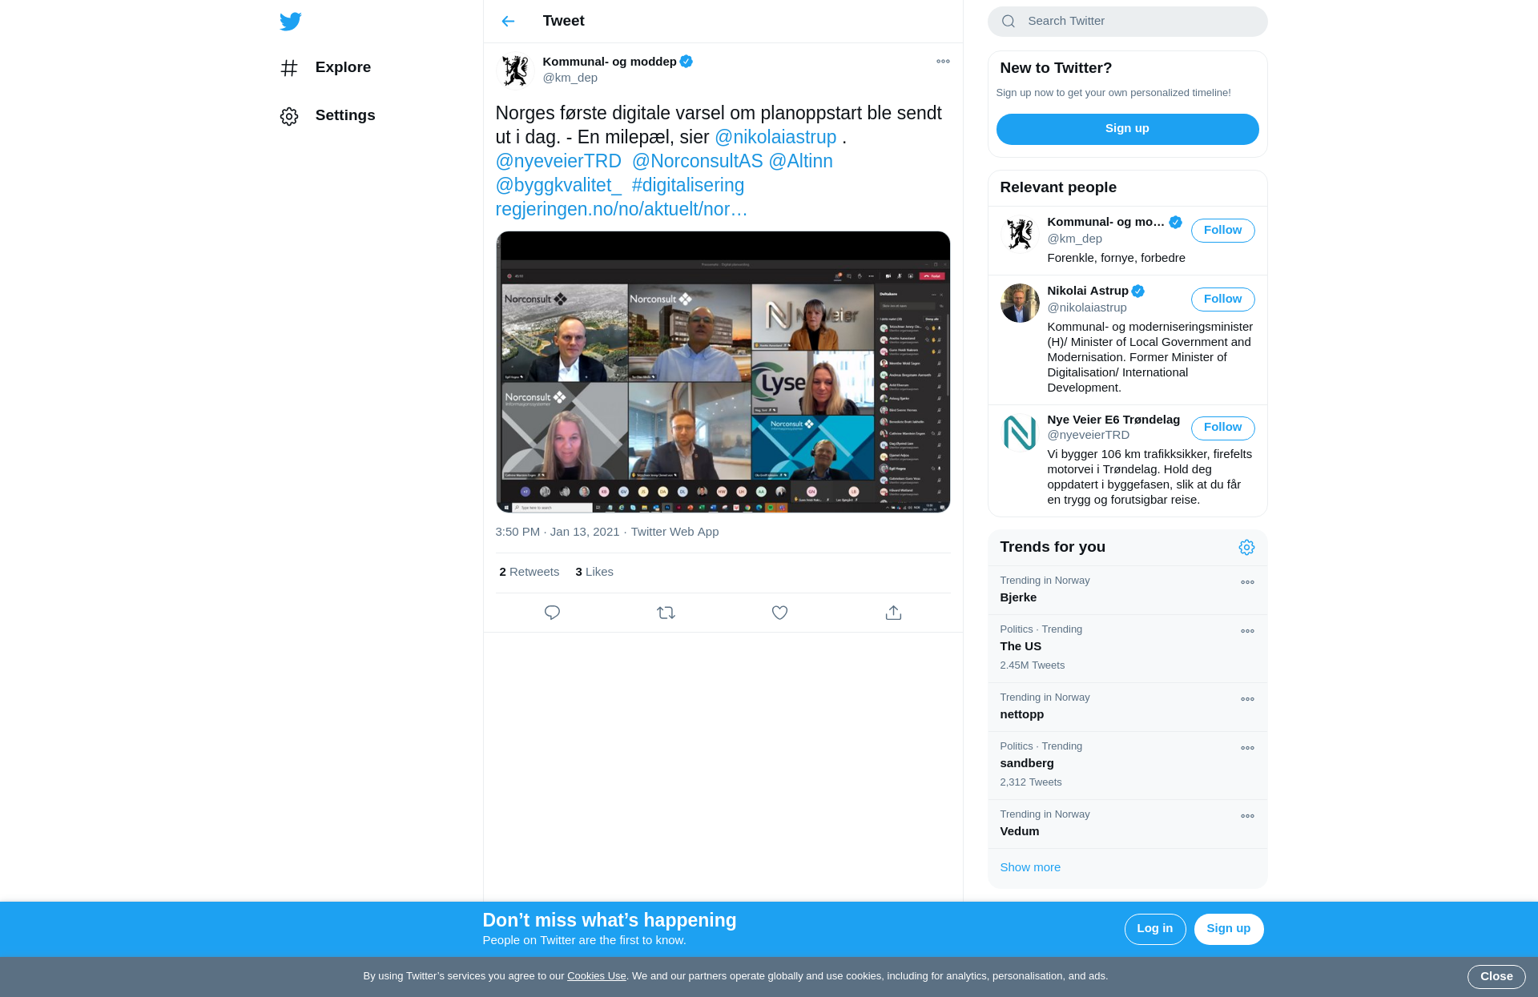
Task: Click verified badge next to Kommunal- og moddep
Action: (x=686, y=62)
